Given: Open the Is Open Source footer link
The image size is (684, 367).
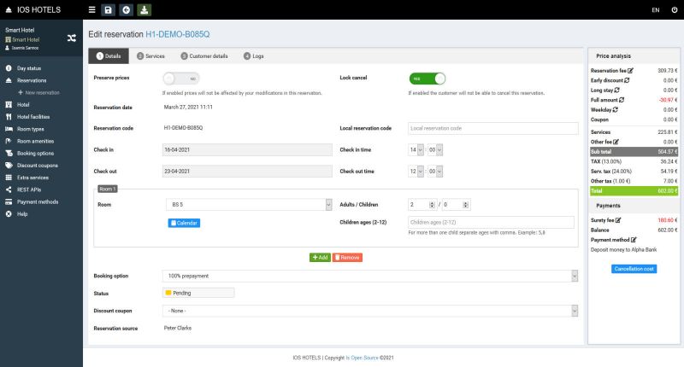Looking at the screenshot, I should pyautogui.click(x=362, y=358).
